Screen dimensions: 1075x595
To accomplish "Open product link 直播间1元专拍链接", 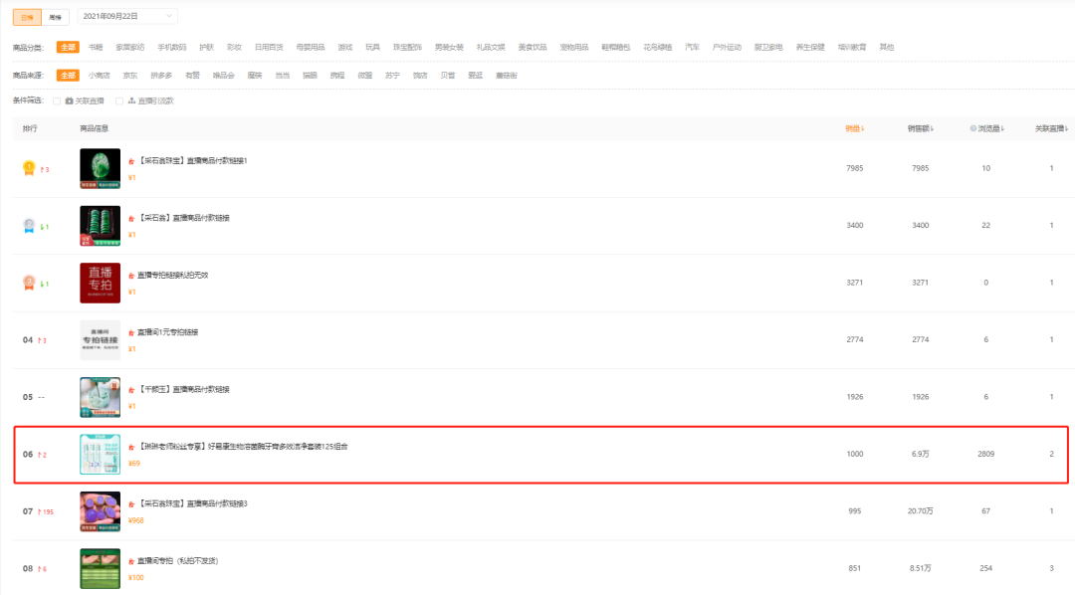I will [168, 332].
